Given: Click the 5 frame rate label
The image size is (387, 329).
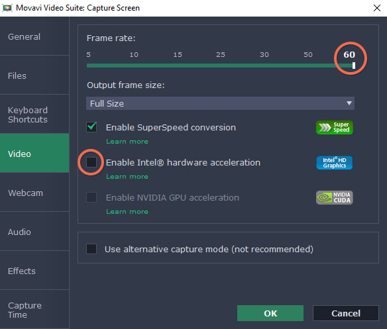Looking at the screenshot, I should (x=88, y=54).
